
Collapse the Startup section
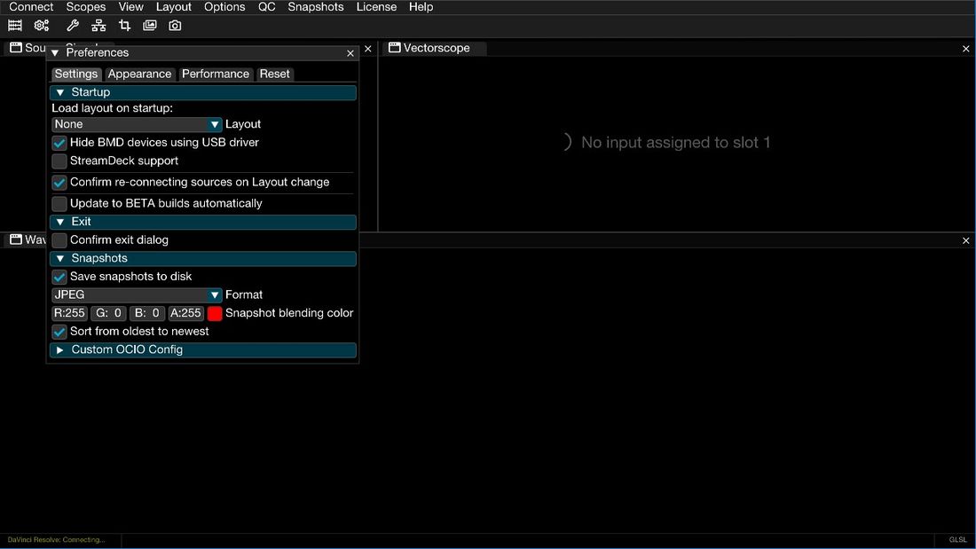tap(203, 93)
